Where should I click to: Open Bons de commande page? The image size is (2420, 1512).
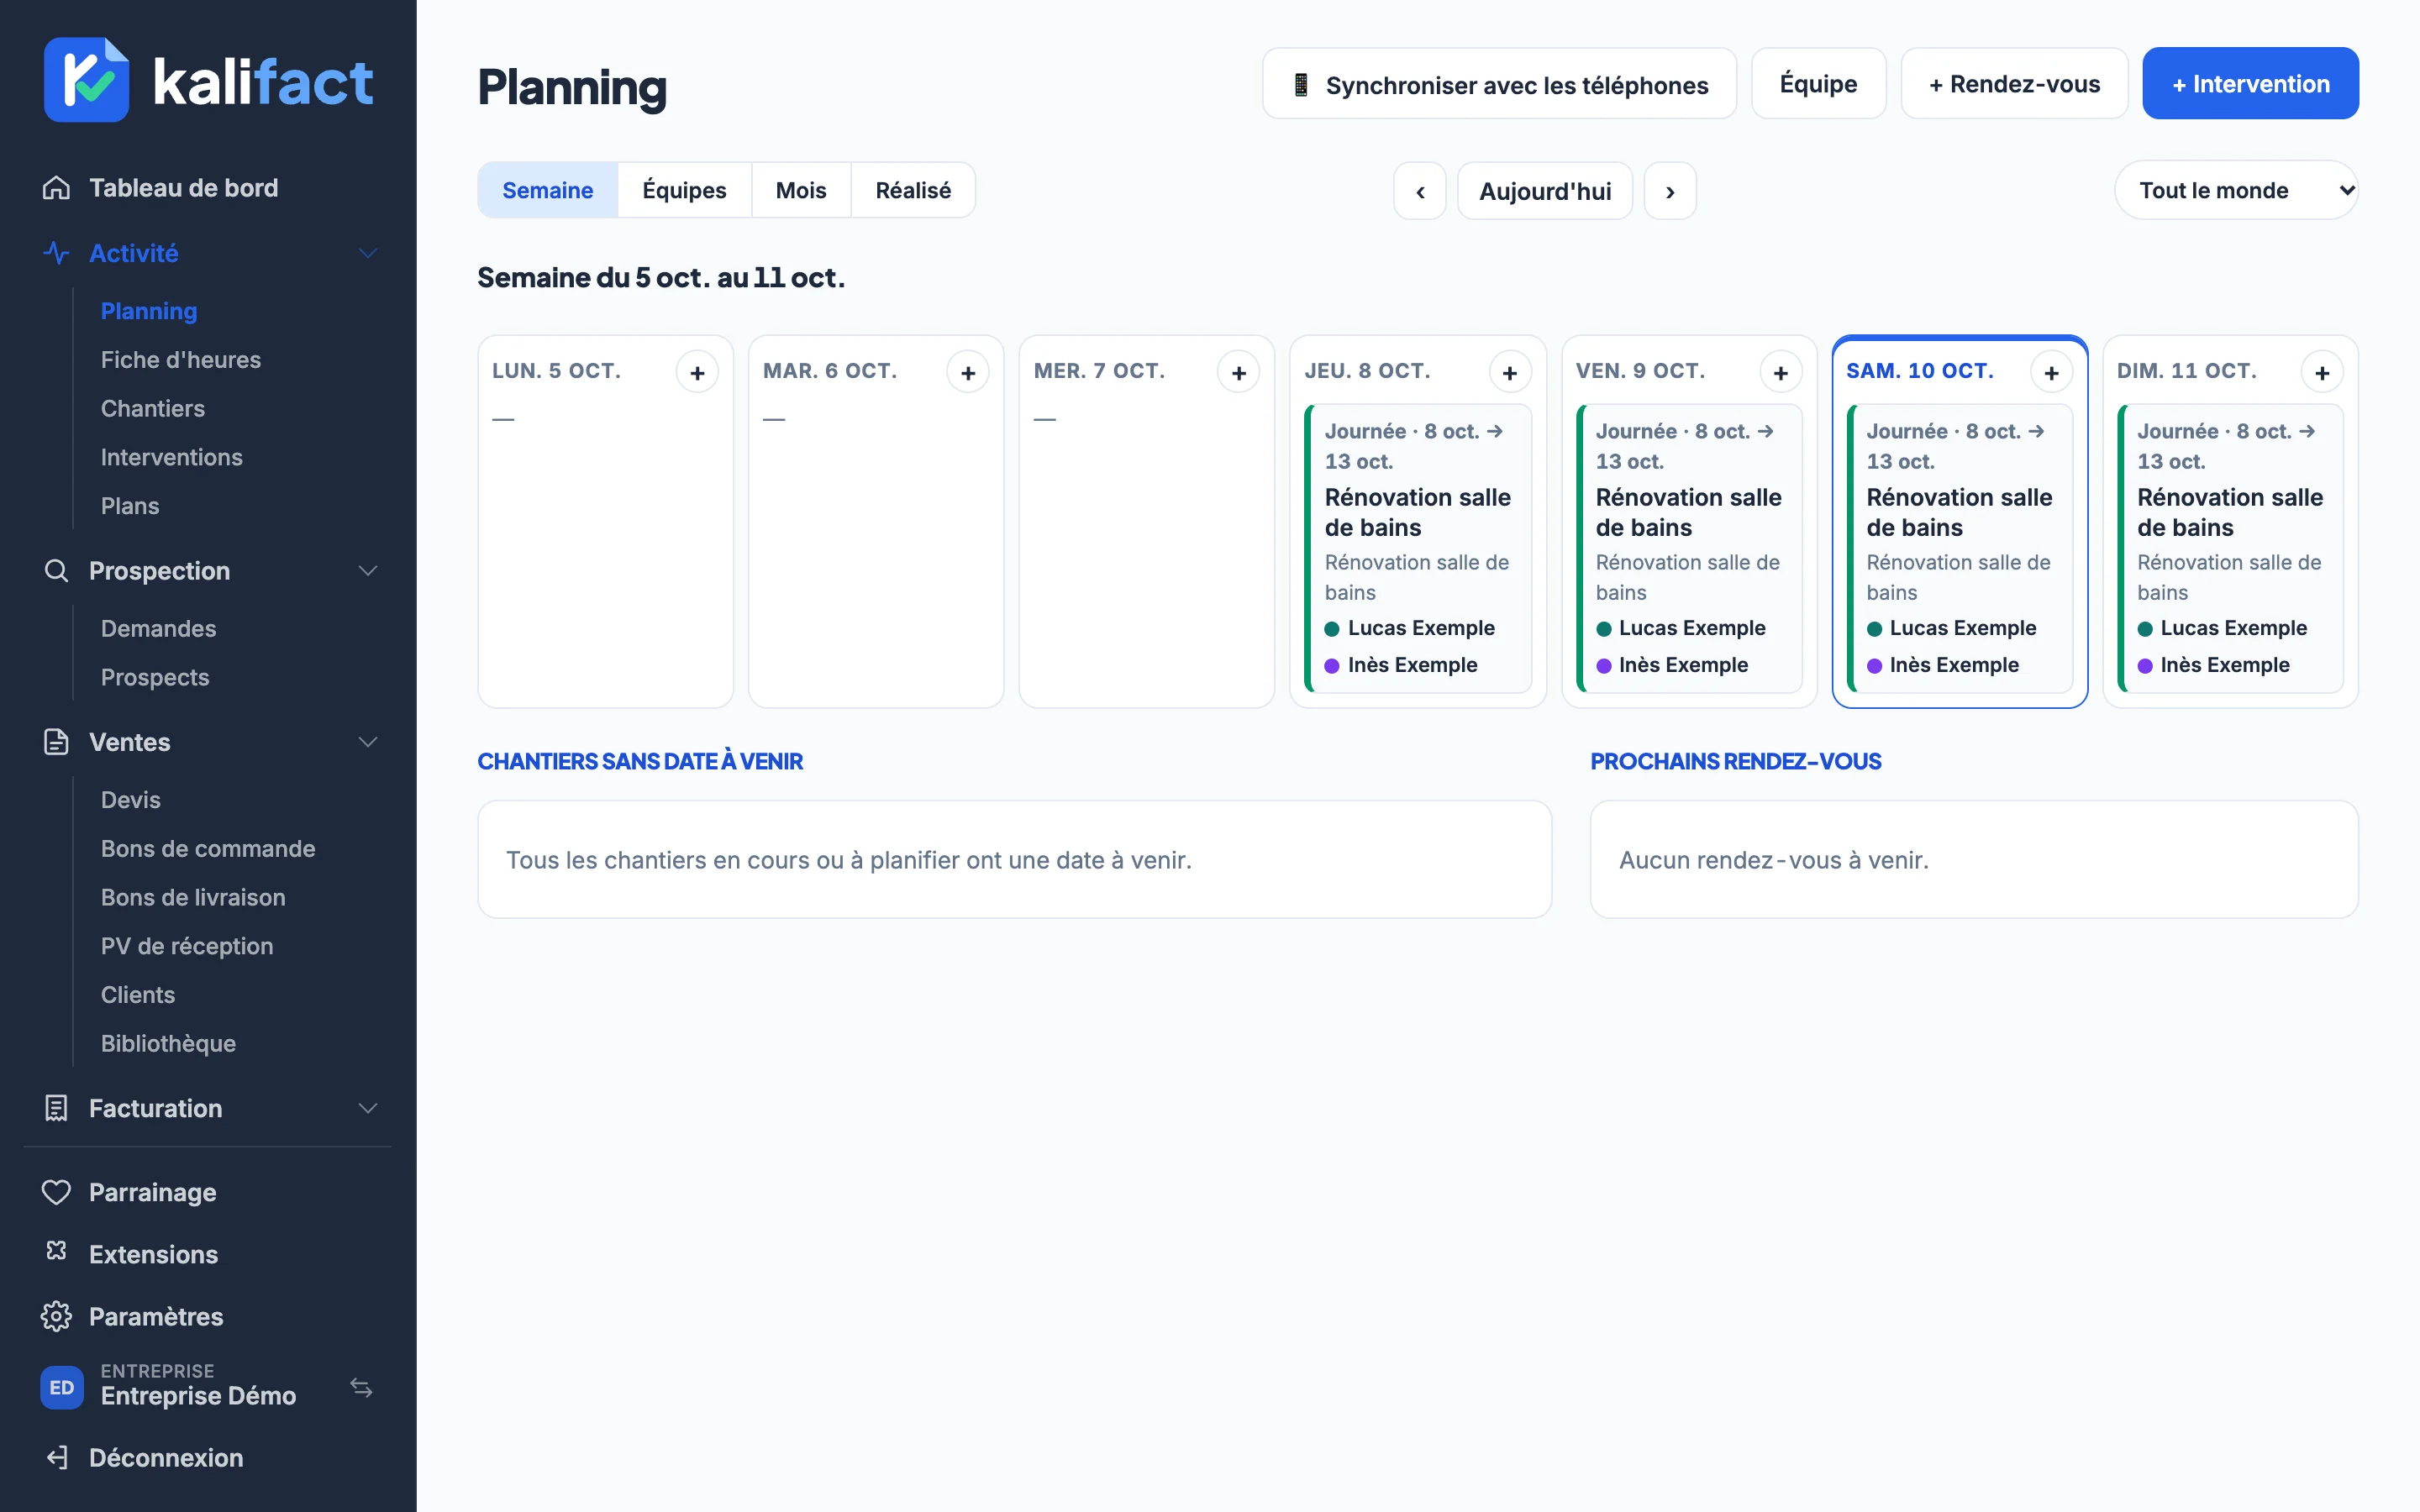point(208,849)
